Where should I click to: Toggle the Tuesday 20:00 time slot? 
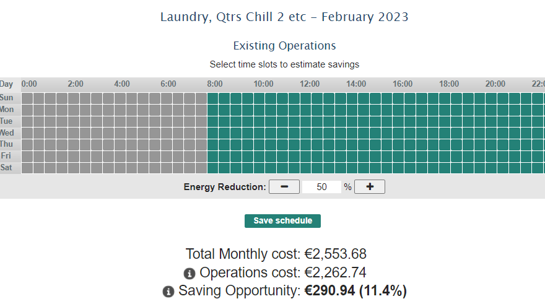coord(491,121)
